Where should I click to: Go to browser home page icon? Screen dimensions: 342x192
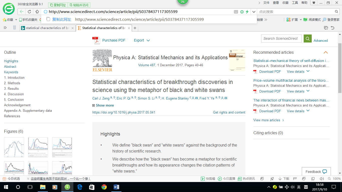pyautogui.click(x=37, y=12)
